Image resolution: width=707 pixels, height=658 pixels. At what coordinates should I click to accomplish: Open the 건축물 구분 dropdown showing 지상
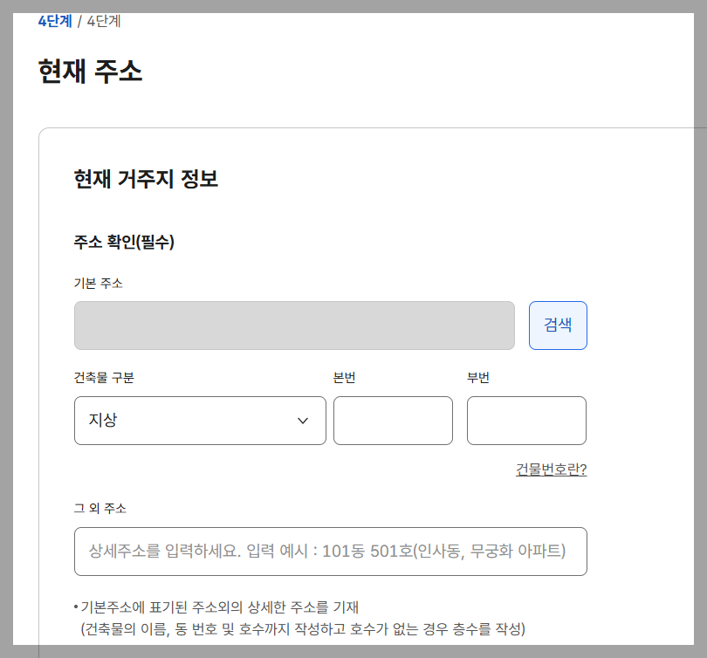coord(200,421)
